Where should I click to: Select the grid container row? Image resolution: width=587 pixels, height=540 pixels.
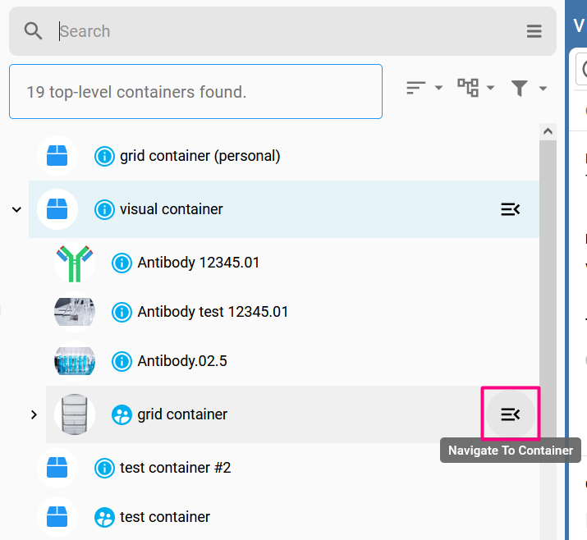tap(292, 414)
